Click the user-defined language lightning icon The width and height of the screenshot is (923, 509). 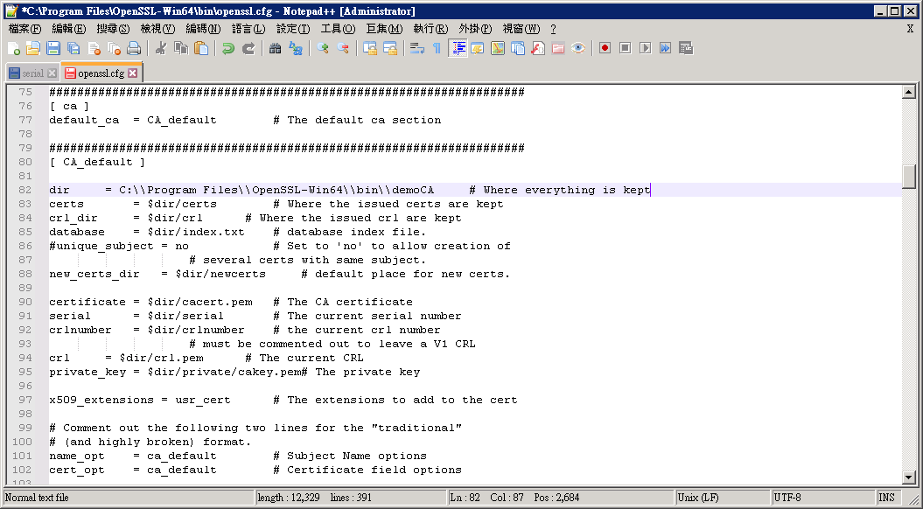pyautogui.click(x=478, y=49)
